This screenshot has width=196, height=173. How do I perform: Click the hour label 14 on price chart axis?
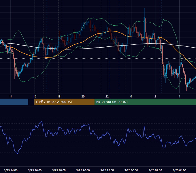(x=11, y=97)
